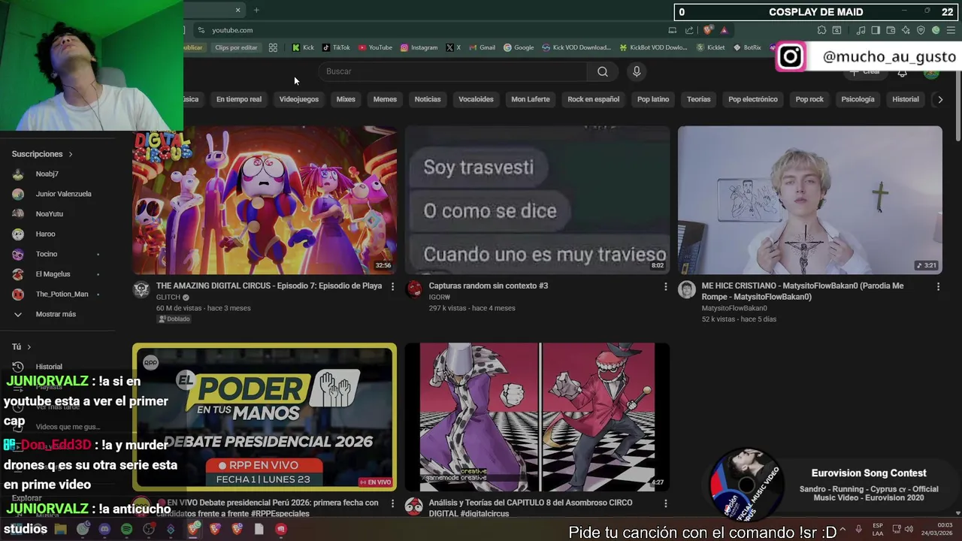This screenshot has height=541, width=962.
Task: Select the Pop latino chip
Action: pos(653,99)
